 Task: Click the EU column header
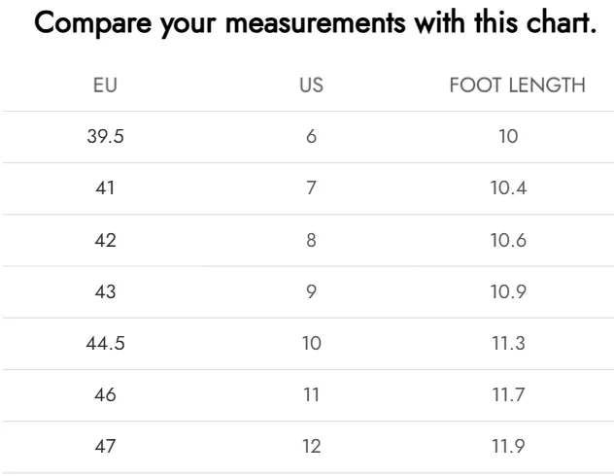105,85
